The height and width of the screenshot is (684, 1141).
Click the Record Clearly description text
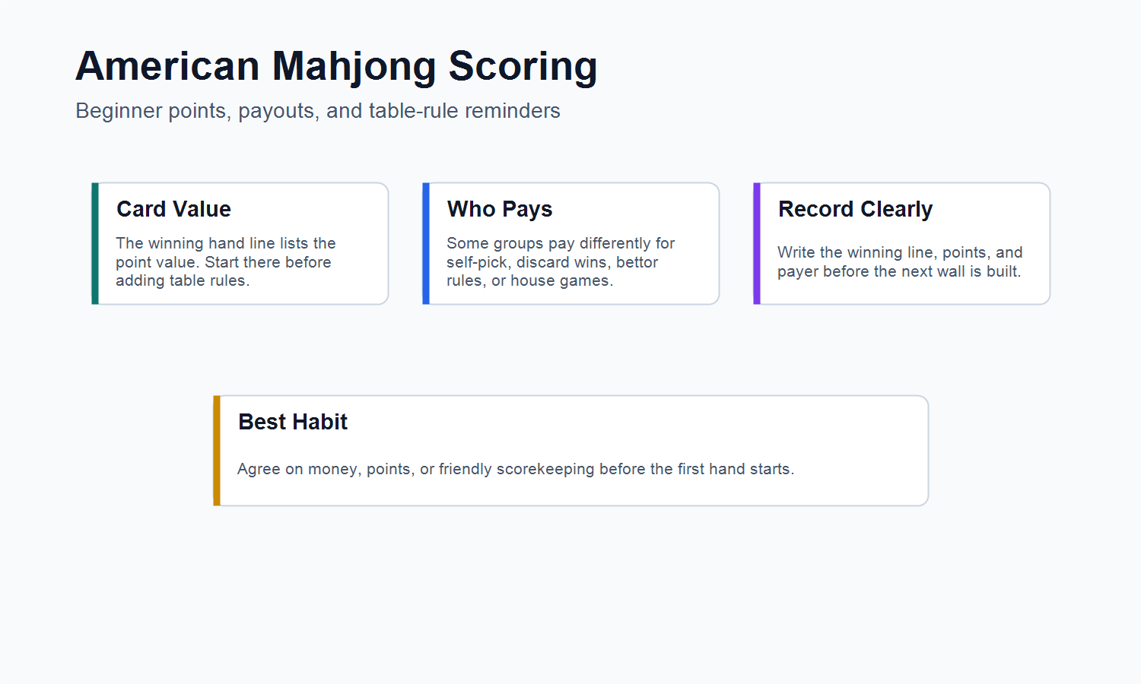900,262
